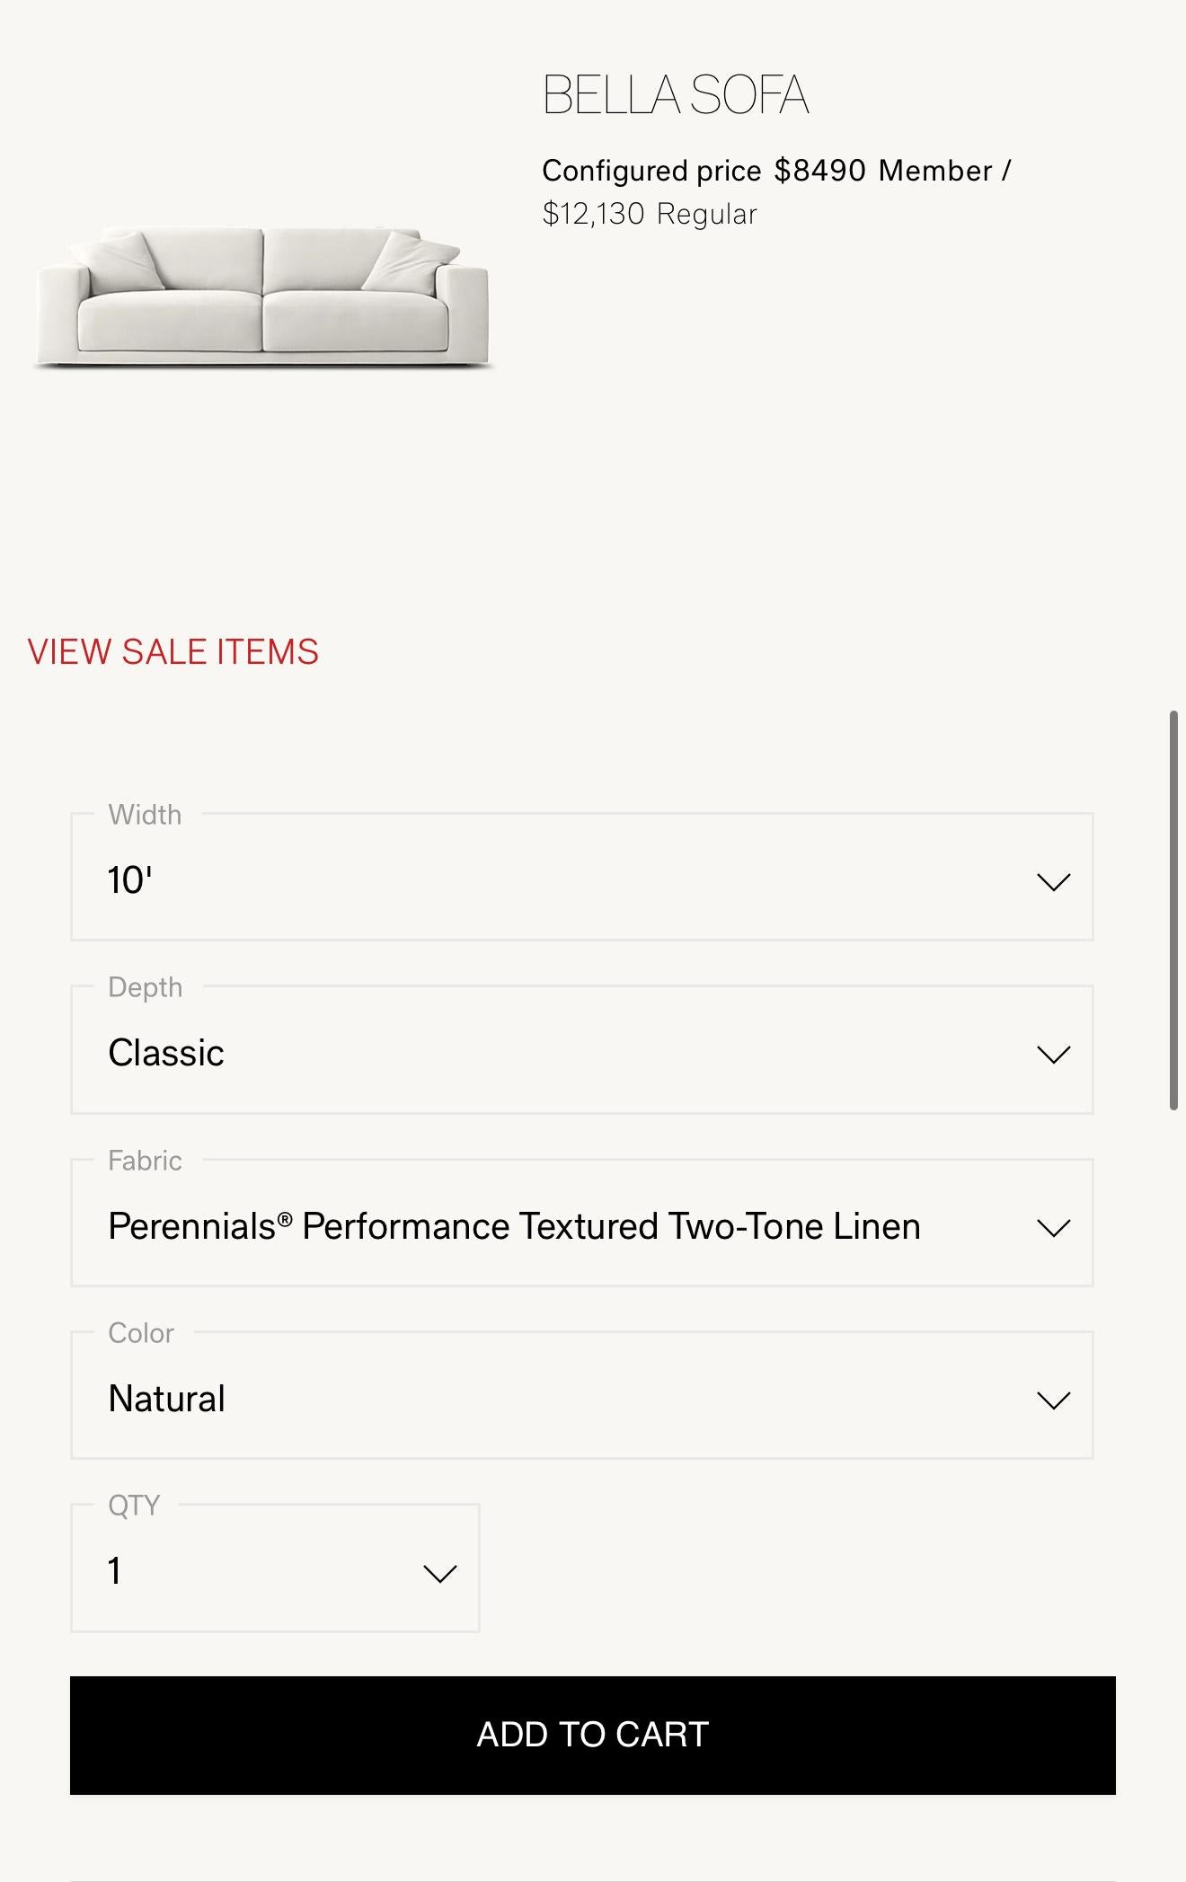The height and width of the screenshot is (1882, 1186).
Task: Click the vertical page scrollbar thumb
Action: 1173,910
